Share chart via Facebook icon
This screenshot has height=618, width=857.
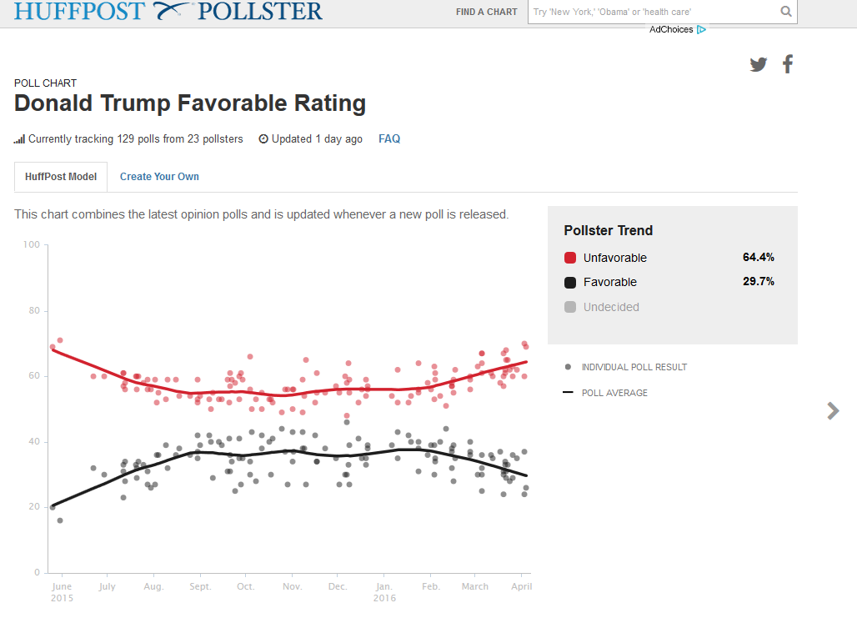point(788,64)
